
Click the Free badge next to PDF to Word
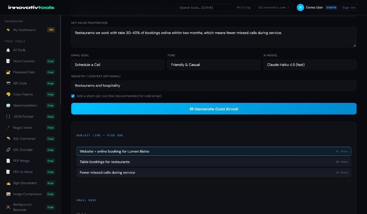pos(50,172)
